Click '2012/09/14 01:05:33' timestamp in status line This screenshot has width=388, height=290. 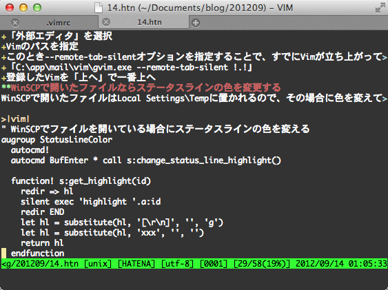pos(341,264)
